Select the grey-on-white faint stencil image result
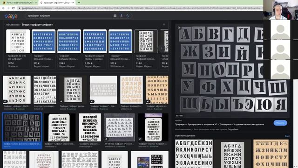Screen dimensions: 298x168 coord(103,90)
